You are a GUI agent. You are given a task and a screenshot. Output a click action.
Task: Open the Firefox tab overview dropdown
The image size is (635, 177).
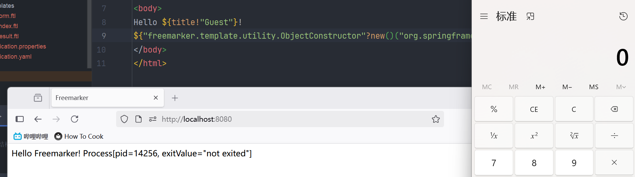point(38,98)
